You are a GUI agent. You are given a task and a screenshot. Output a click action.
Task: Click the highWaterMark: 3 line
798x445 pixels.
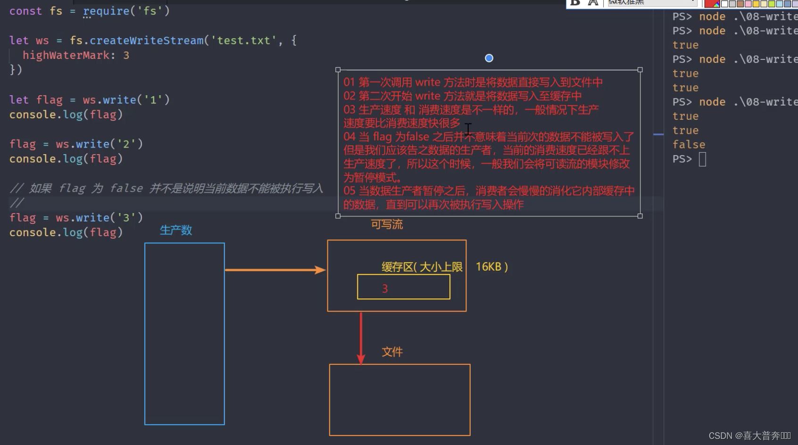pyautogui.click(x=76, y=55)
